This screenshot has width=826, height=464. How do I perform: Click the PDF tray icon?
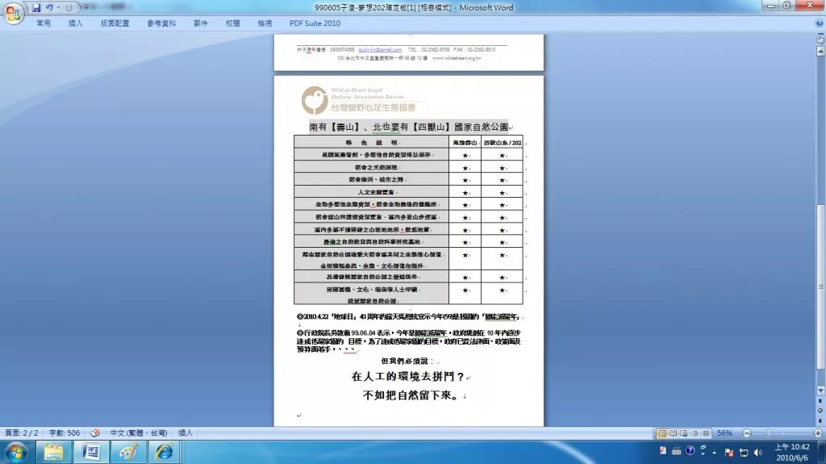click(663, 451)
